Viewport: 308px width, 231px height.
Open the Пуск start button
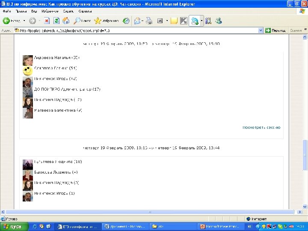(x=14, y=227)
